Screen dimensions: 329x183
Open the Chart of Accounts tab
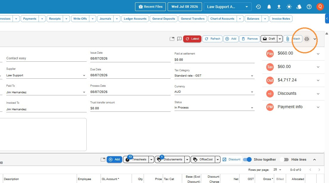[222, 19]
